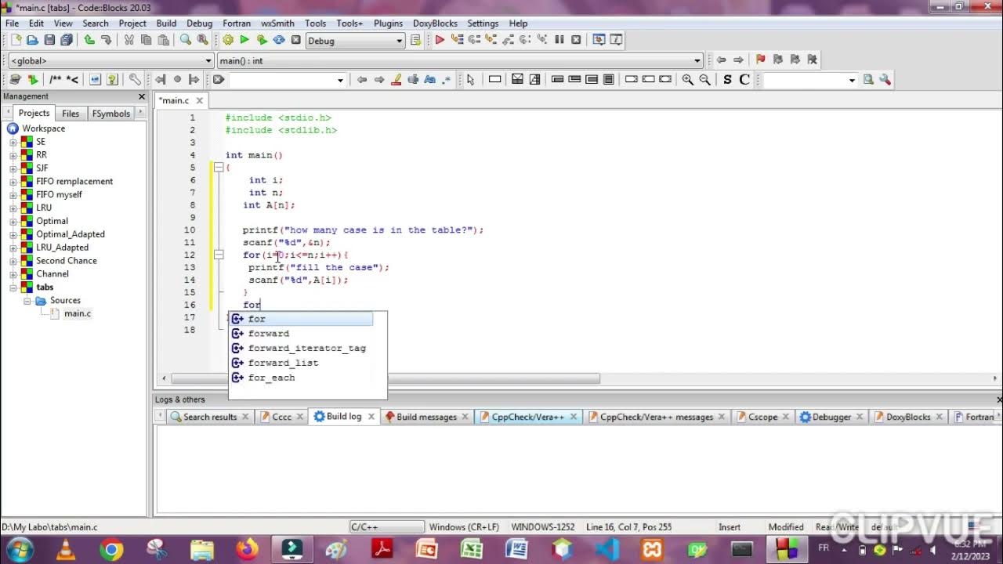Collapse the tabs project node
This screenshot has width=1003, height=564.
coord(13,287)
